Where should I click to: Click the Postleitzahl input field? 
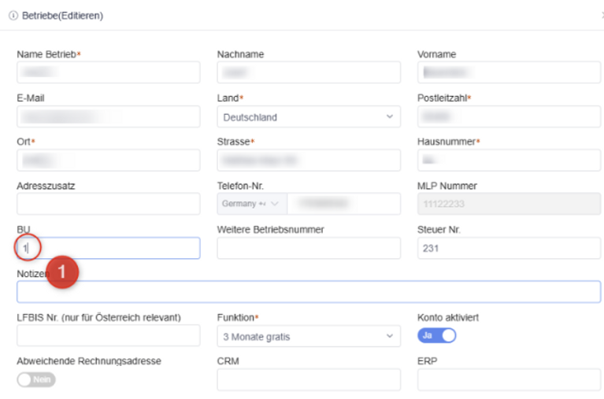point(509,117)
